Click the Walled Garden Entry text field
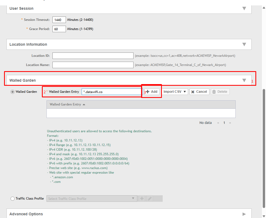The width and height of the screenshot is (270, 218). (112, 92)
